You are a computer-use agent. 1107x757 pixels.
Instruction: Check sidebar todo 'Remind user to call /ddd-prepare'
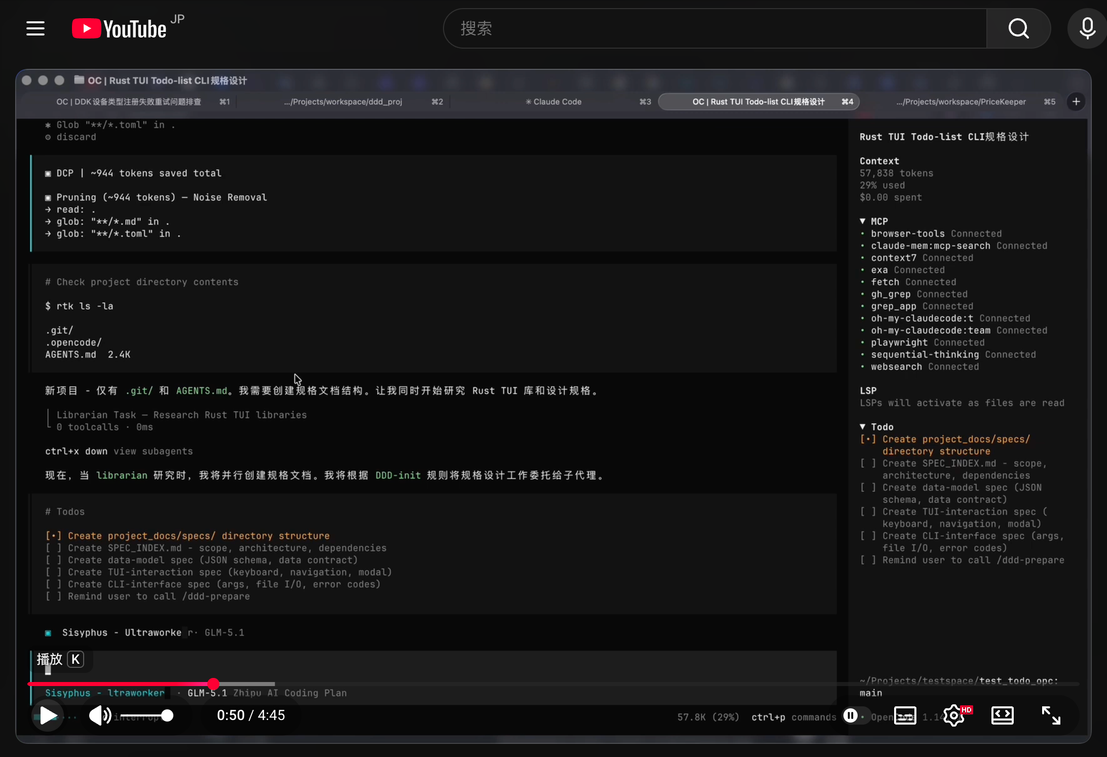pos(868,560)
